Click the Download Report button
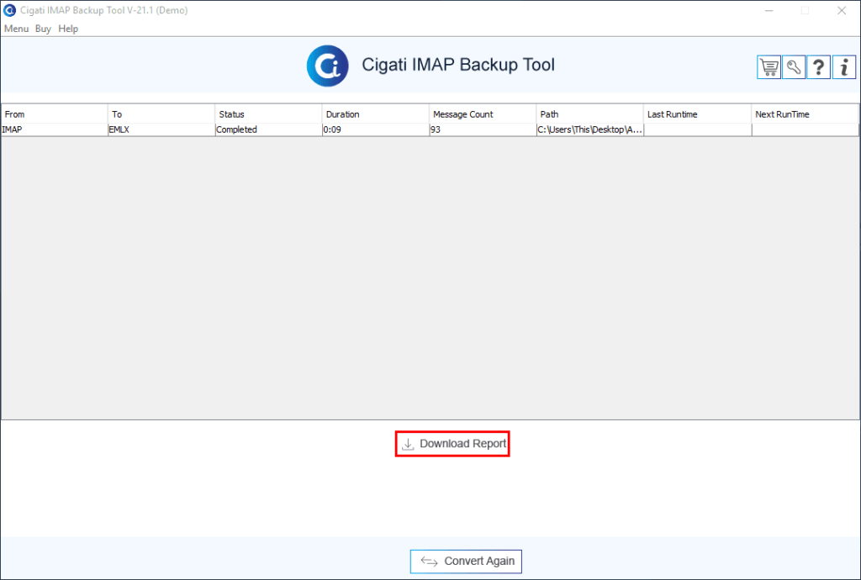861x580 pixels. point(452,443)
